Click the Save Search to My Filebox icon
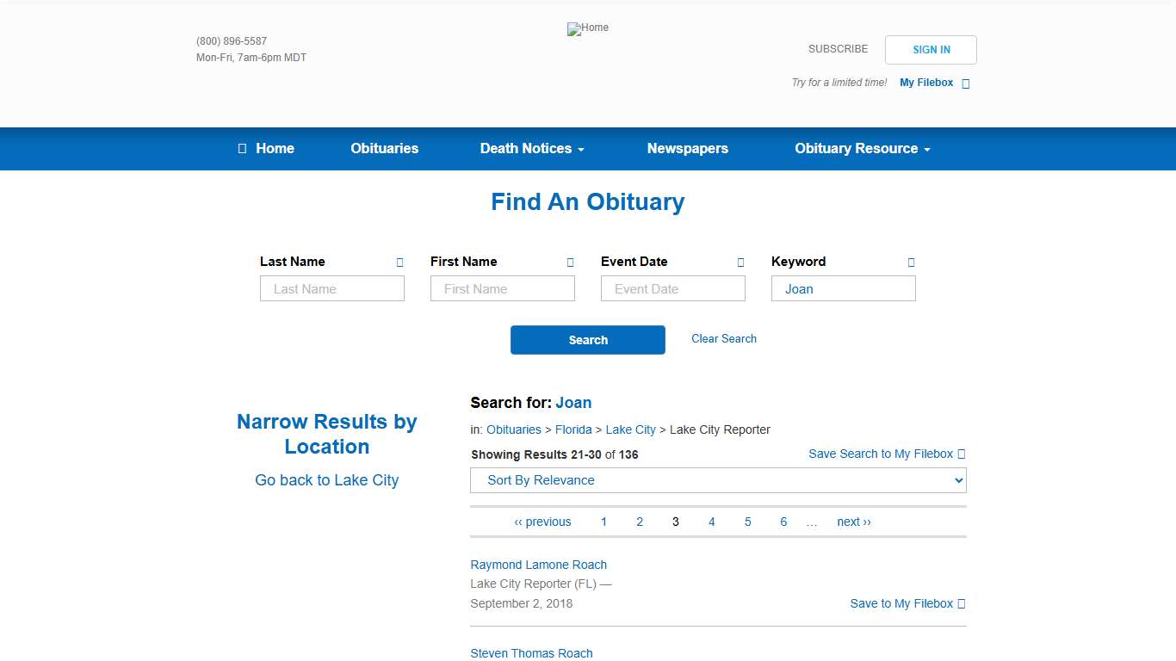Viewport: 1176px width, 661px height. tap(962, 454)
